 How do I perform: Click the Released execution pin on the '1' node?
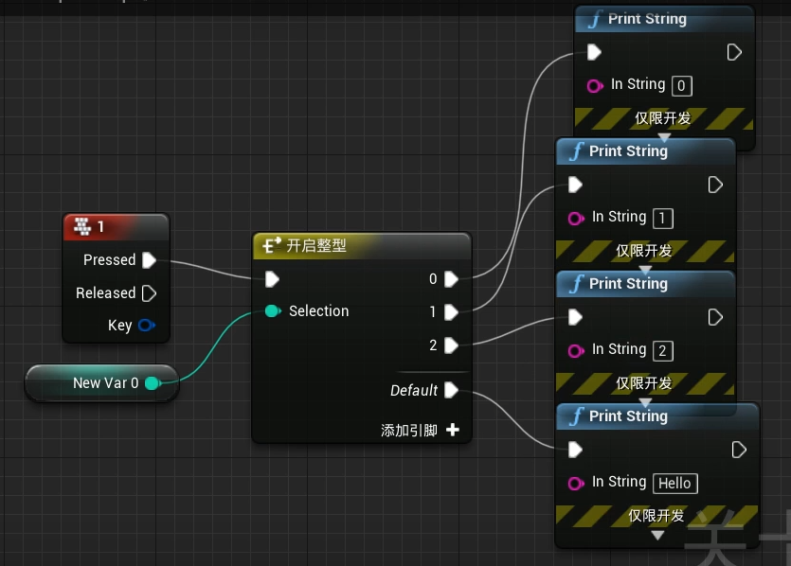pyautogui.click(x=149, y=292)
